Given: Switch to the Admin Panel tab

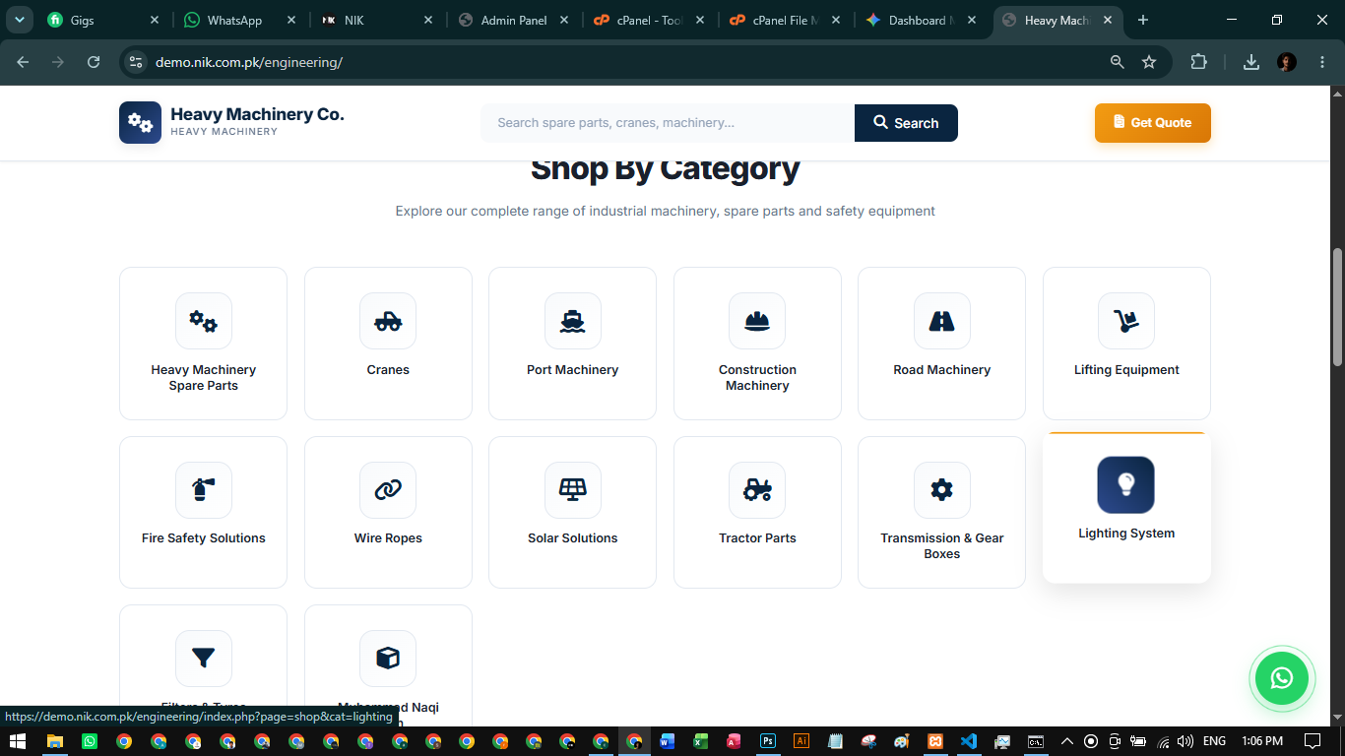Looking at the screenshot, I should [513, 20].
